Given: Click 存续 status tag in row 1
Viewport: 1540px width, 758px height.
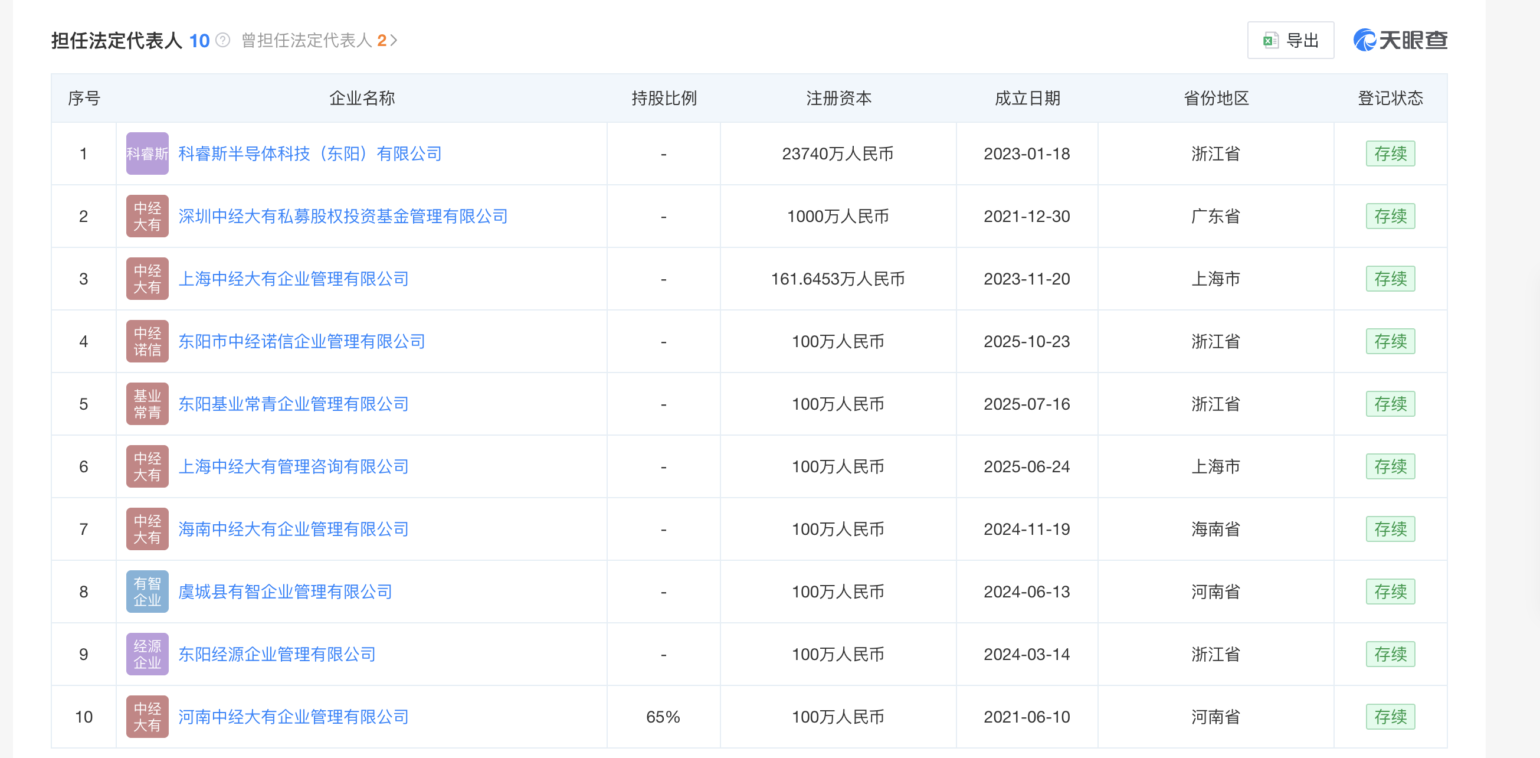Looking at the screenshot, I should (1390, 153).
